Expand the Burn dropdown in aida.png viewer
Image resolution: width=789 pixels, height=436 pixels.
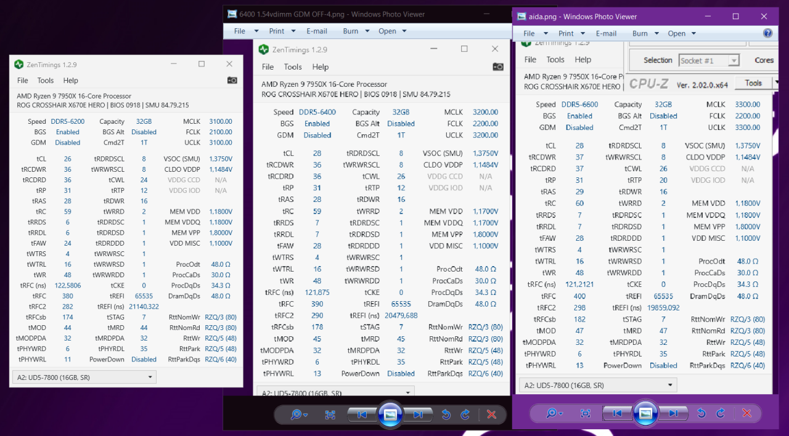pyautogui.click(x=644, y=33)
